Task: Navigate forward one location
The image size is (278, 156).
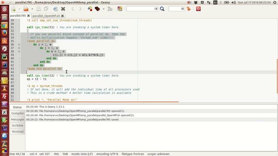Action: 80,9
